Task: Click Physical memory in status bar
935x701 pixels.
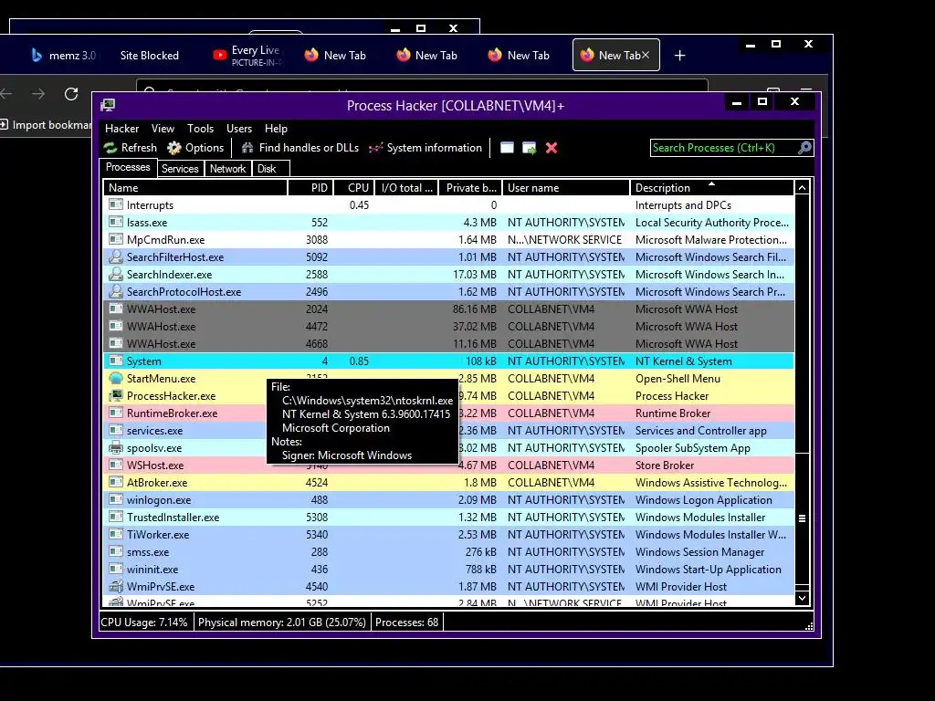Action: (x=282, y=623)
